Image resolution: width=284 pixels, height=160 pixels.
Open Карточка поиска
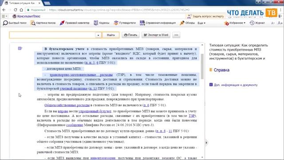(43, 23)
